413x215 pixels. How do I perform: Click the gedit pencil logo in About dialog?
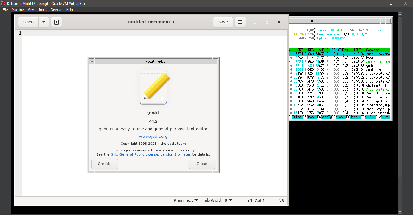(x=153, y=87)
